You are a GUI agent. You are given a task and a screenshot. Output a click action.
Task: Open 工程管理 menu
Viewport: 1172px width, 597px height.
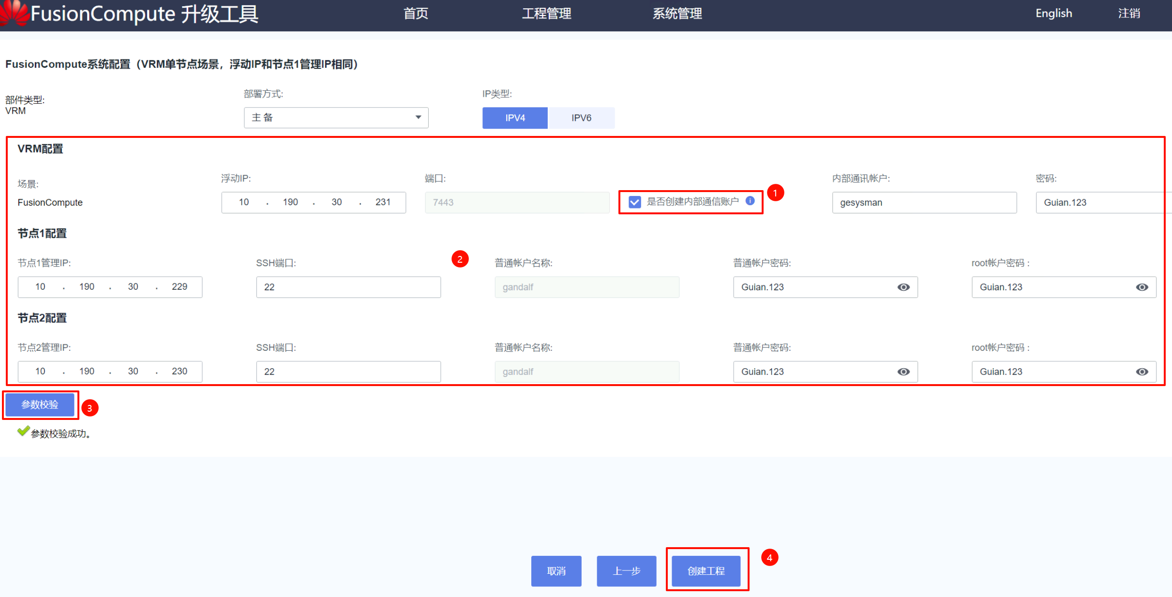click(x=546, y=14)
